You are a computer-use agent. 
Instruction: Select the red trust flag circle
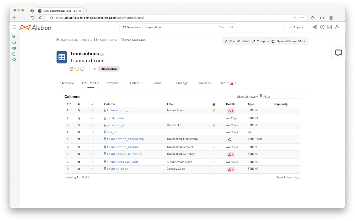click(x=71, y=69)
